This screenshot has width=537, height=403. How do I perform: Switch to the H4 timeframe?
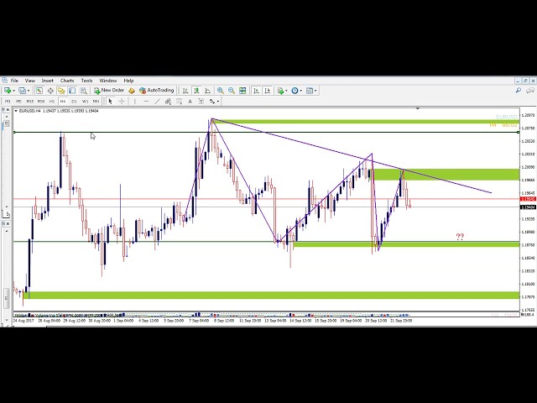click(63, 102)
